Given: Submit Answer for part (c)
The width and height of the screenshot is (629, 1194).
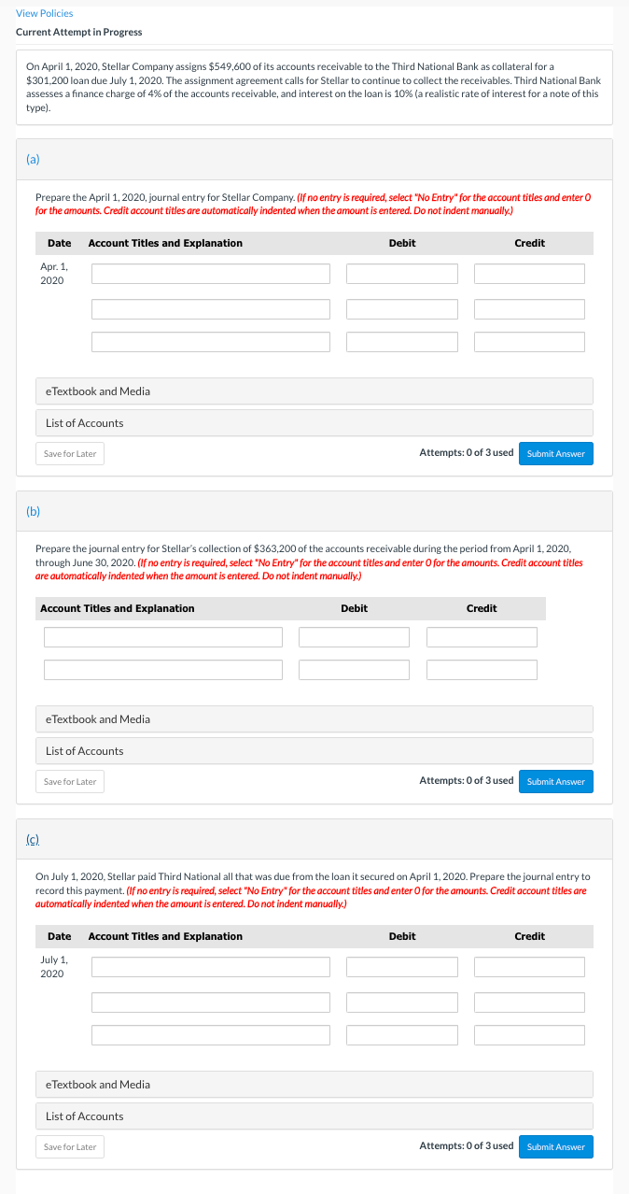Looking at the screenshot, I should (555, 1146).
